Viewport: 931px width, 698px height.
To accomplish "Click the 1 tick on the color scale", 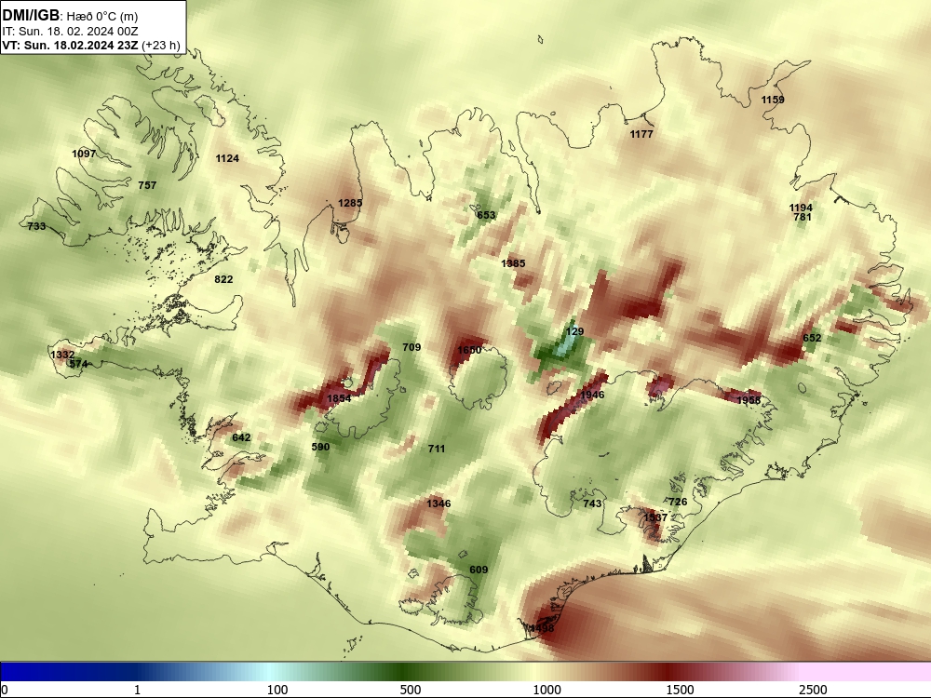I will (x=137, y=690).
